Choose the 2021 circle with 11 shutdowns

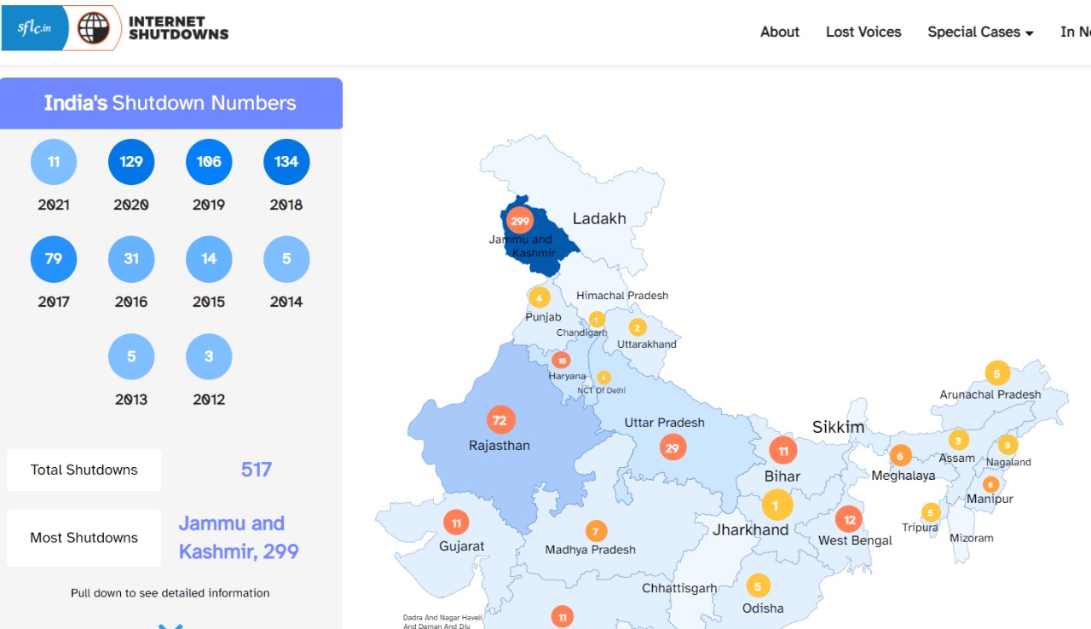54,162
